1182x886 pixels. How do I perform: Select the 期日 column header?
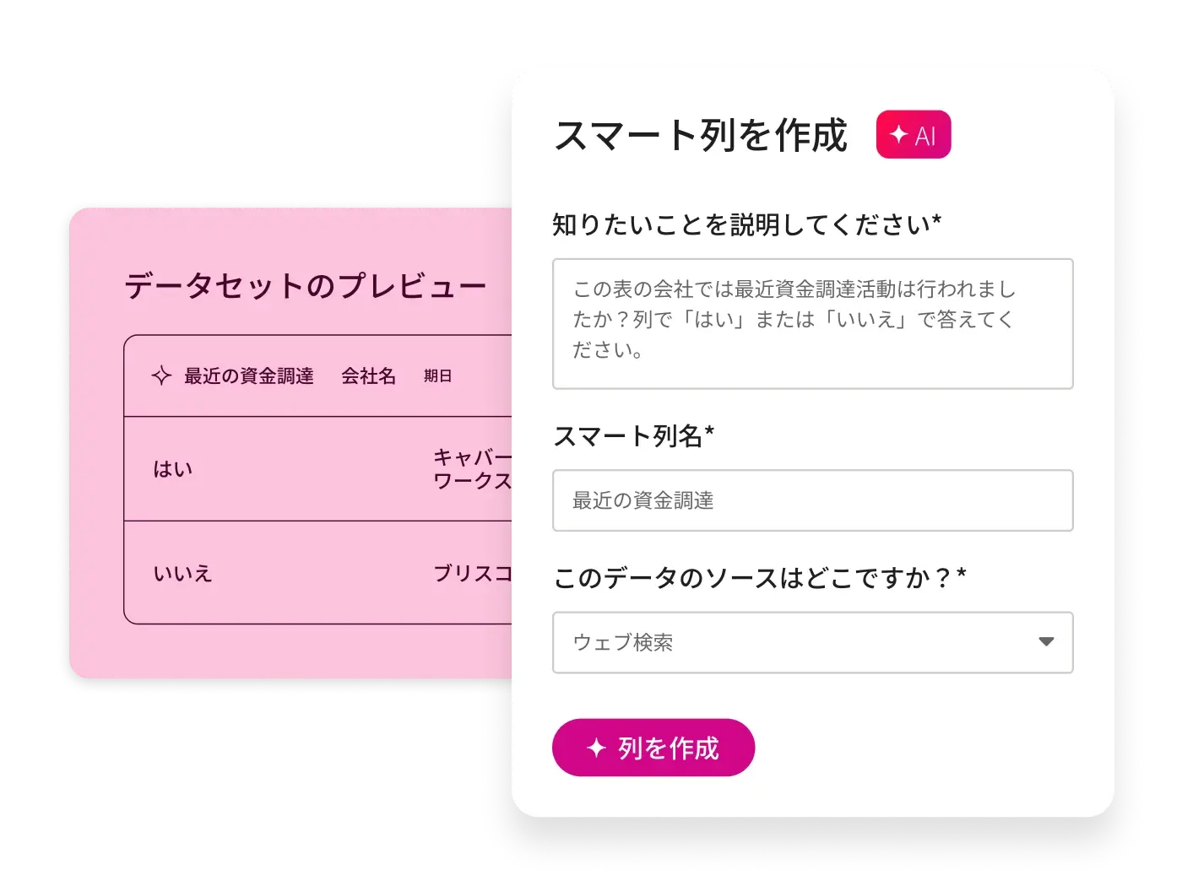(437, 376)
